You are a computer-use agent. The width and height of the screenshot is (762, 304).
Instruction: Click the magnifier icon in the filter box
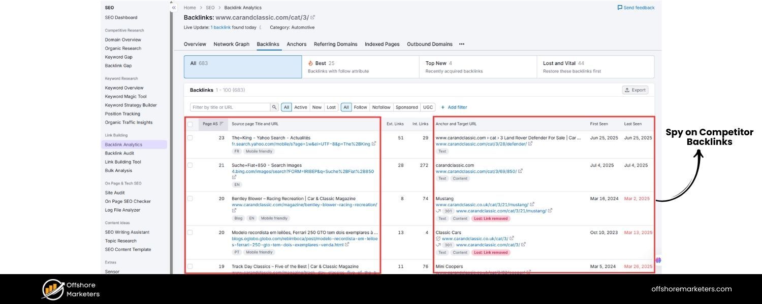coord(274,107)
